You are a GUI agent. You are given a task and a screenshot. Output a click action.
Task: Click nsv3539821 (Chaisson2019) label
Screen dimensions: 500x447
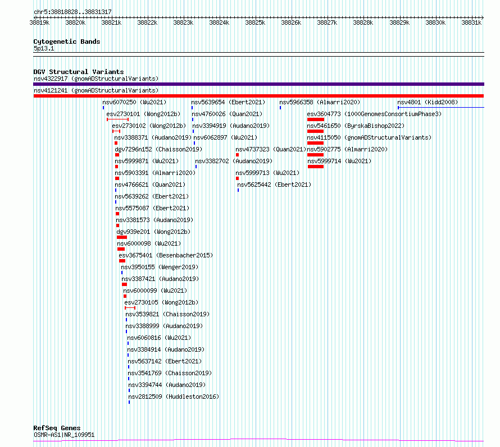pyautogui.click(x=167, y=314)
